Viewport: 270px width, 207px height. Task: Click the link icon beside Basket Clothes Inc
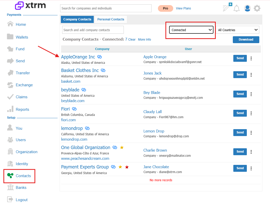[x=103, y=70]
